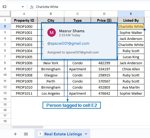
Task: Select the Birmingham cell in row 9
Action: coord(51,69)
